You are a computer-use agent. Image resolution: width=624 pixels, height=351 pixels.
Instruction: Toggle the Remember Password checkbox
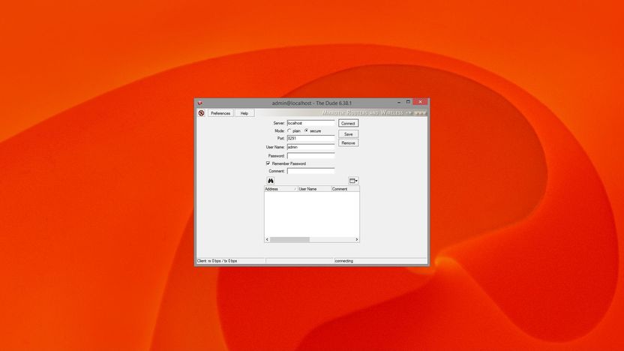[x=268, y=163]
